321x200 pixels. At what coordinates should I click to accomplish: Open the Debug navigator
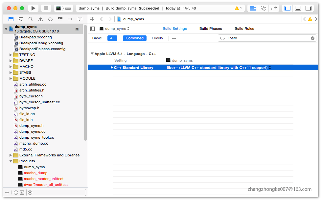click(x=60, y=19)
